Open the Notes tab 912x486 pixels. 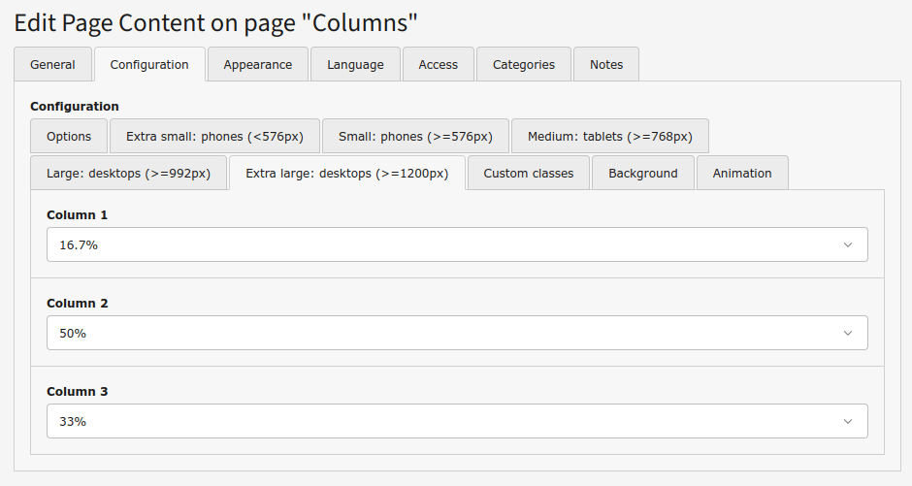coord(606,65)
